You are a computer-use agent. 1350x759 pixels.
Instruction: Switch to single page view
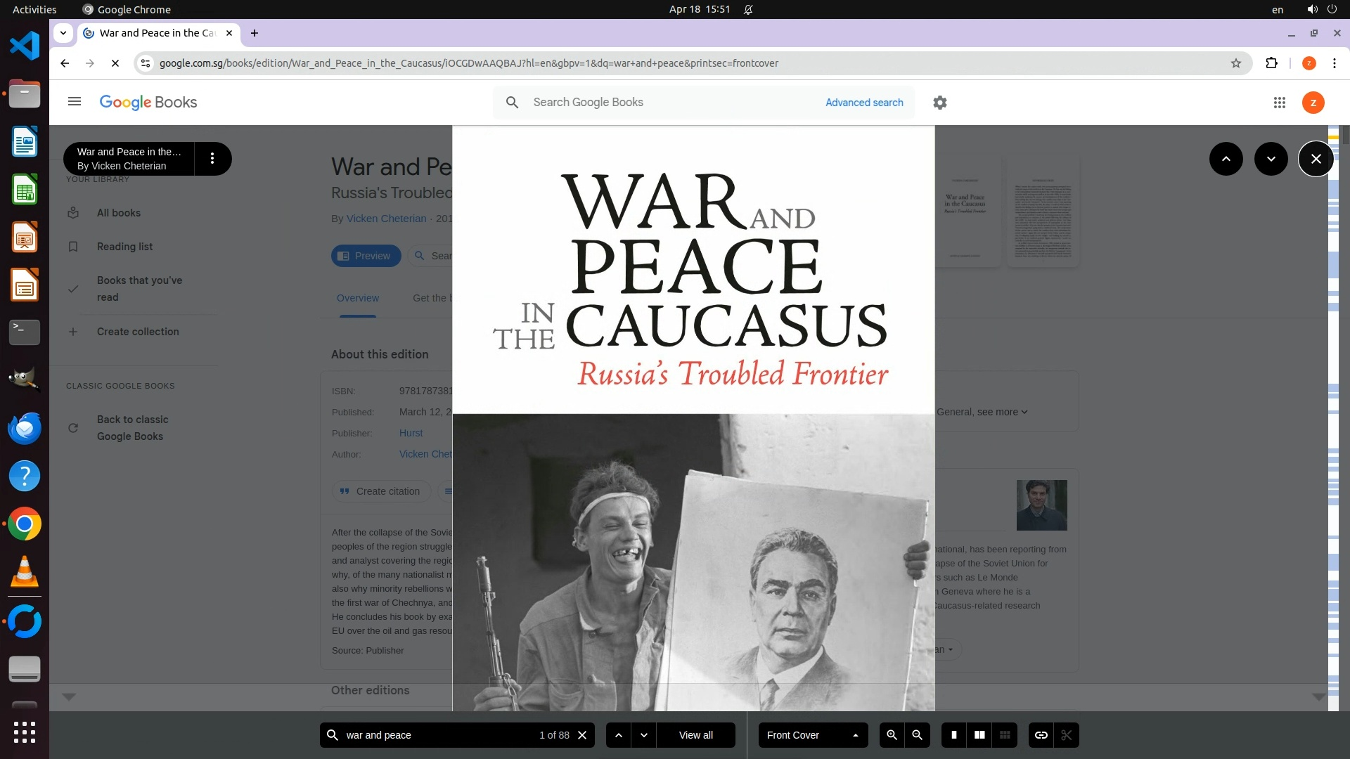[x=953, y=735]
